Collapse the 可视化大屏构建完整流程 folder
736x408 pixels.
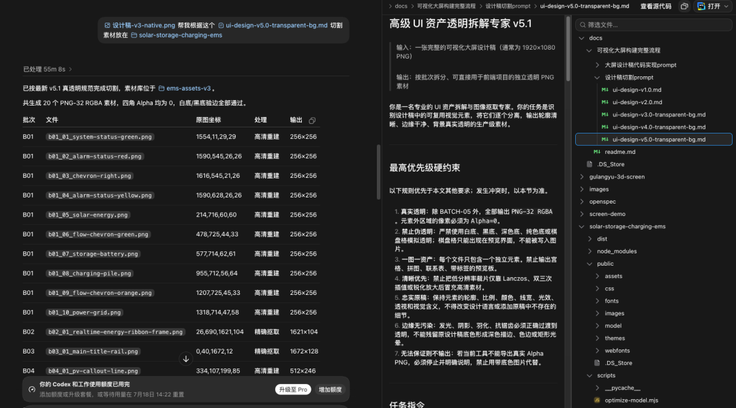[589, 50]
